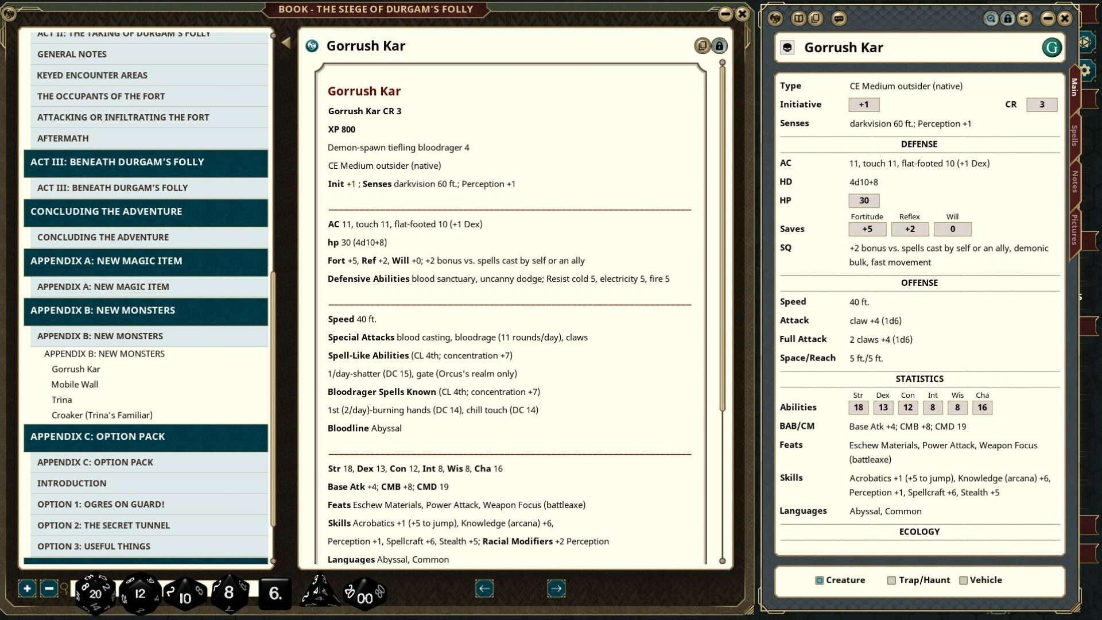
Task: Open the Notes side tab
Action: (1074, 181)
